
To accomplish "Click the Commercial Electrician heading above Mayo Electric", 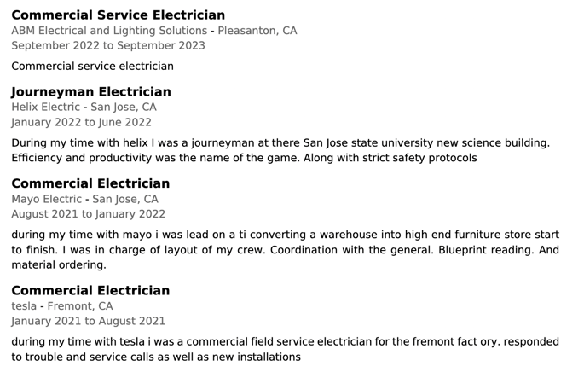I will click(x=90, y=183).
